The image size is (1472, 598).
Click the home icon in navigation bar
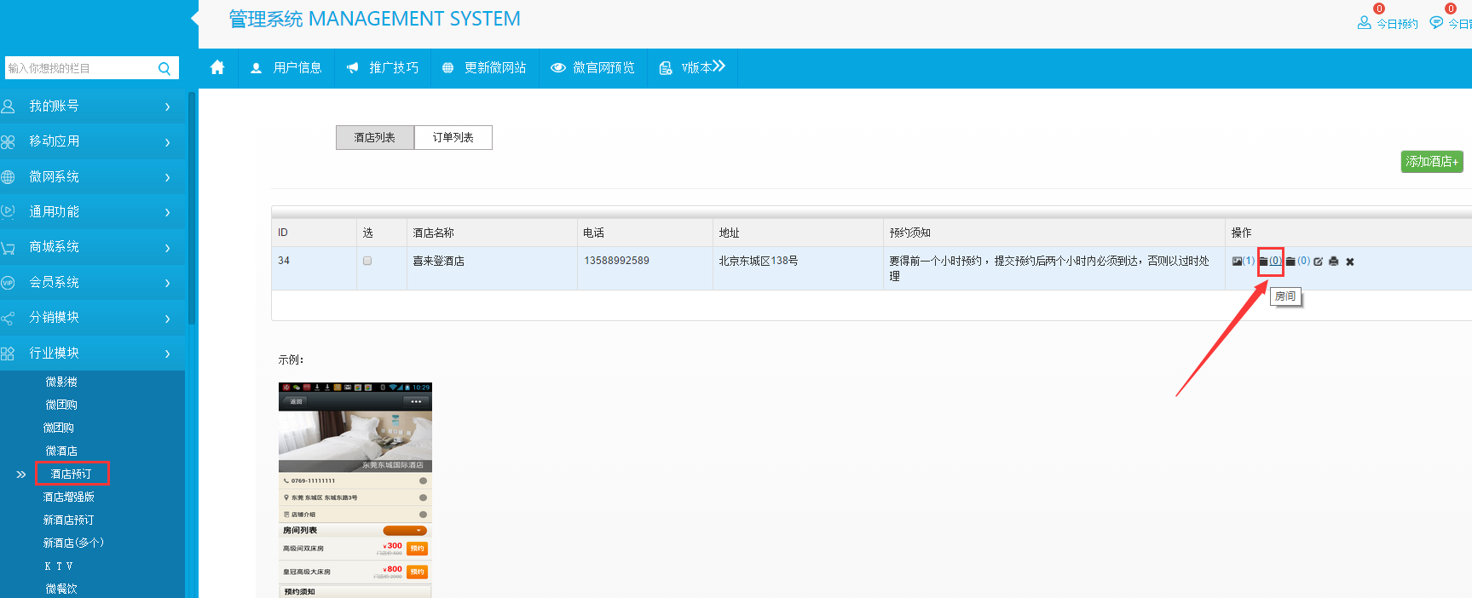tap(217, 67)
